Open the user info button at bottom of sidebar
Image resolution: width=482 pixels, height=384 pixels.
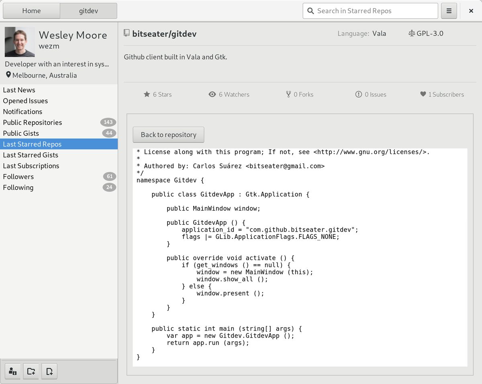tap(13, 371)
